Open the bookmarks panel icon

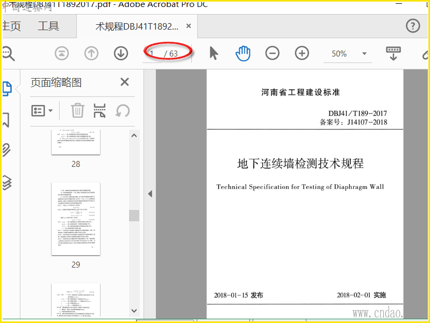click(x=6, y=120)
